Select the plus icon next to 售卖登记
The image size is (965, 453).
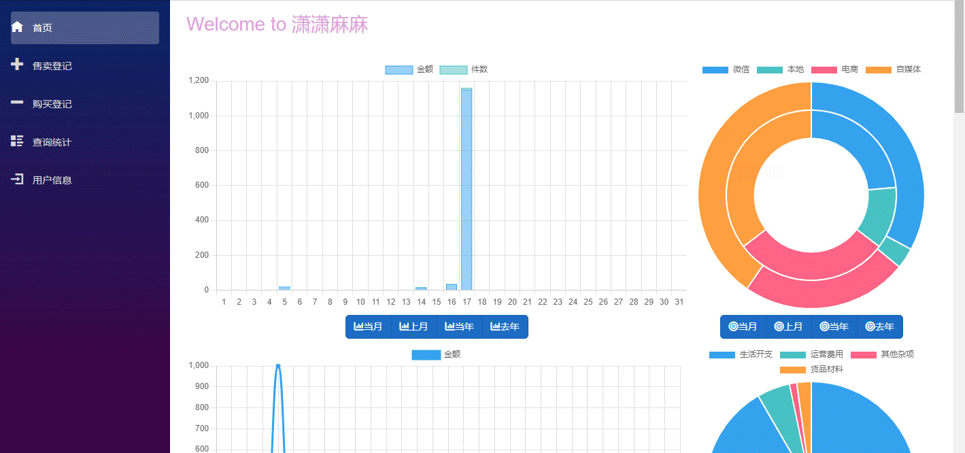pos(16,65)
